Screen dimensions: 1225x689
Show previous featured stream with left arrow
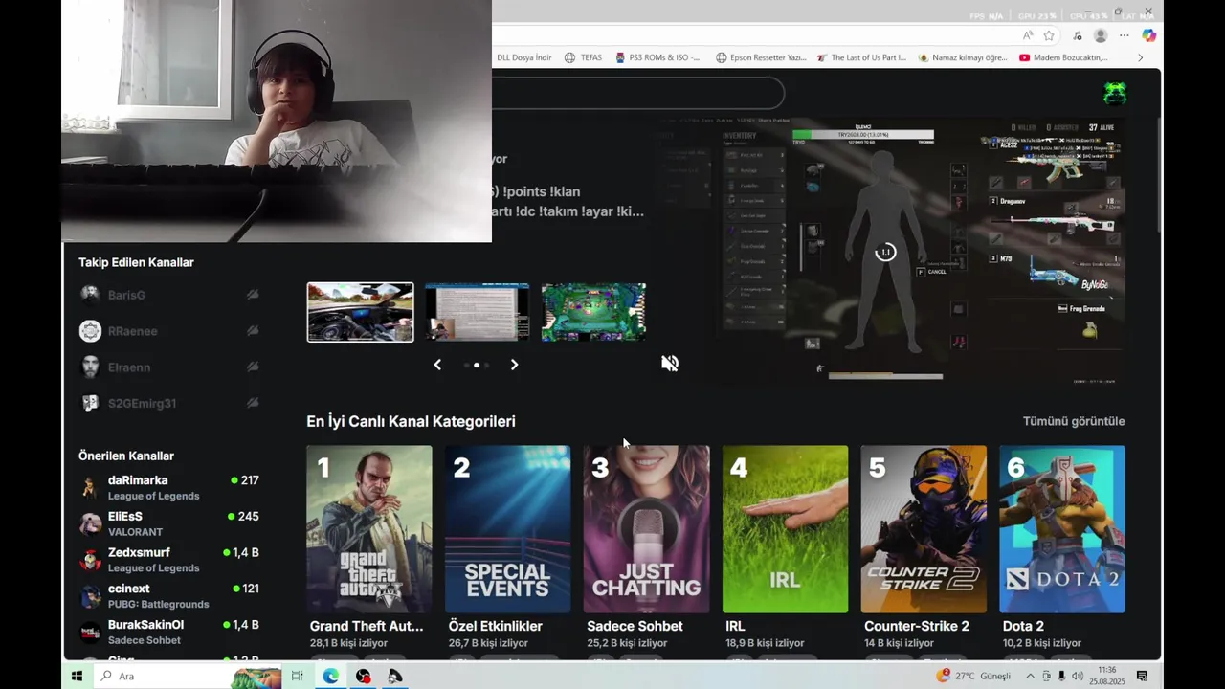pos(437,365)
